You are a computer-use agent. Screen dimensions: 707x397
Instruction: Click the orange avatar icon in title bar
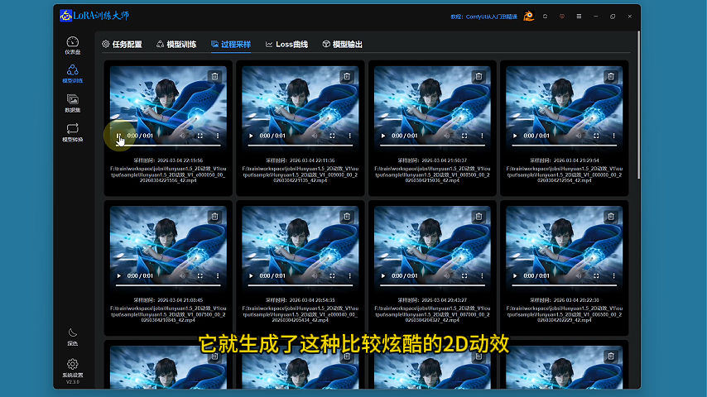pos(528,17)
